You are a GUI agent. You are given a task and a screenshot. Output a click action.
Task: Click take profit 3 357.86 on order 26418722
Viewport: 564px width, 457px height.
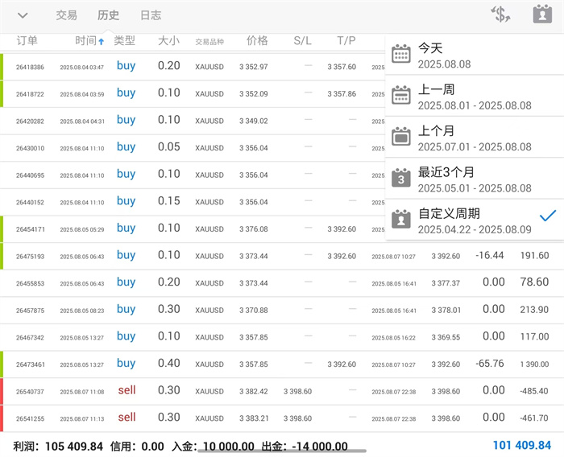[x=342, y=94]
